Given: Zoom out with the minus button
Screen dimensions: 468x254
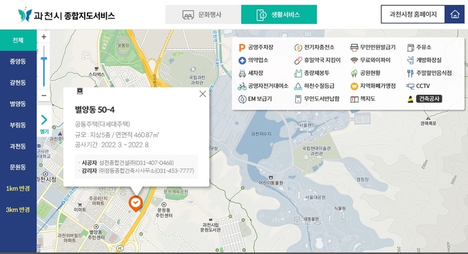Looking at the screenshot, I should pyautogui.click(x=44, y=96).
